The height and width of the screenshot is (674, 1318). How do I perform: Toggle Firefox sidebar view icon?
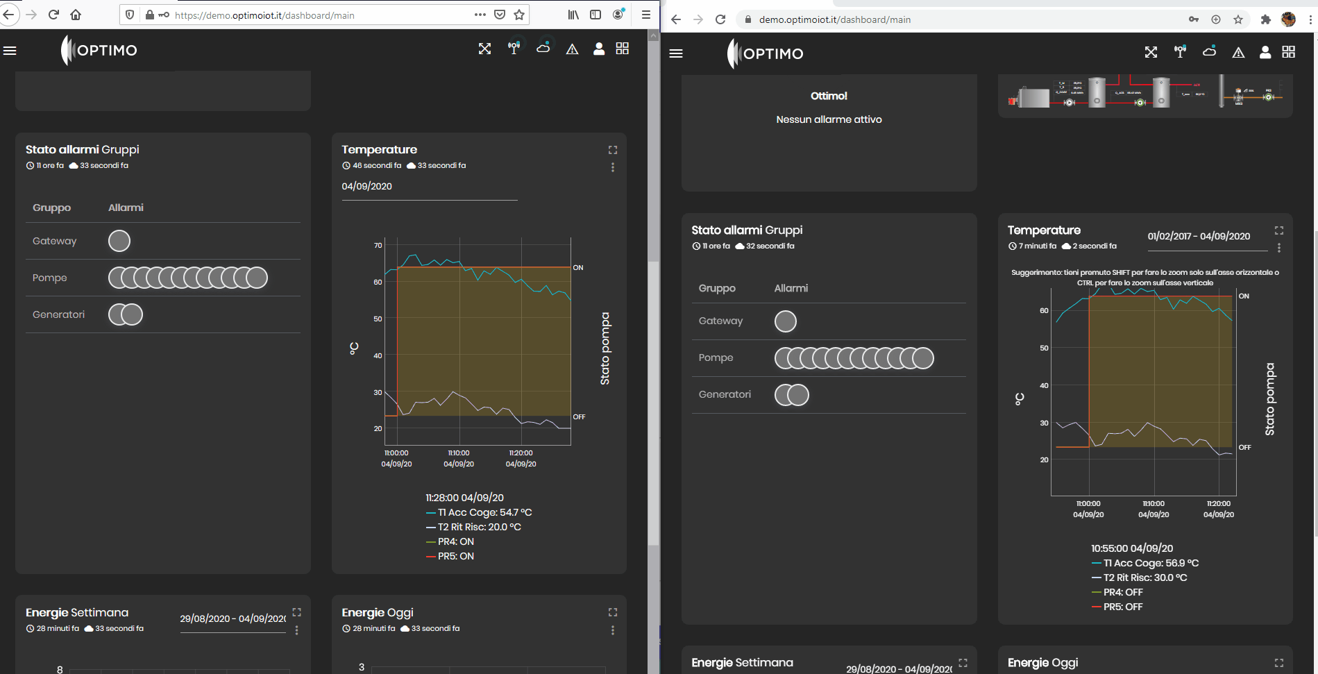tap(595, 15)
